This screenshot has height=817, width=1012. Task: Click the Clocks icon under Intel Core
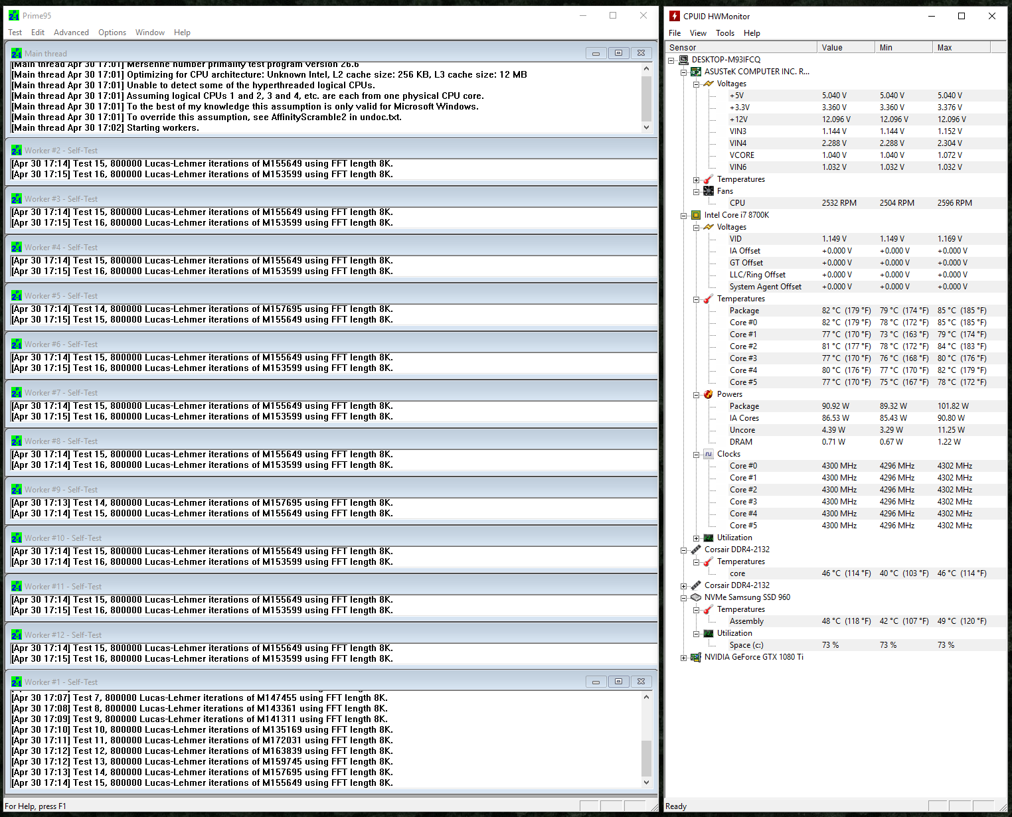click(708, 454)
